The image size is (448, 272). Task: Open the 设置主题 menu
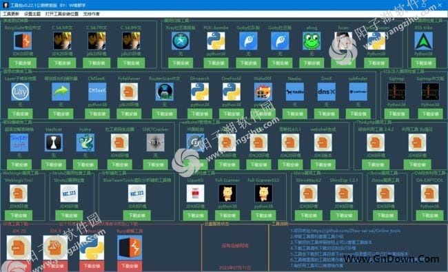click(x=32, y=14)
